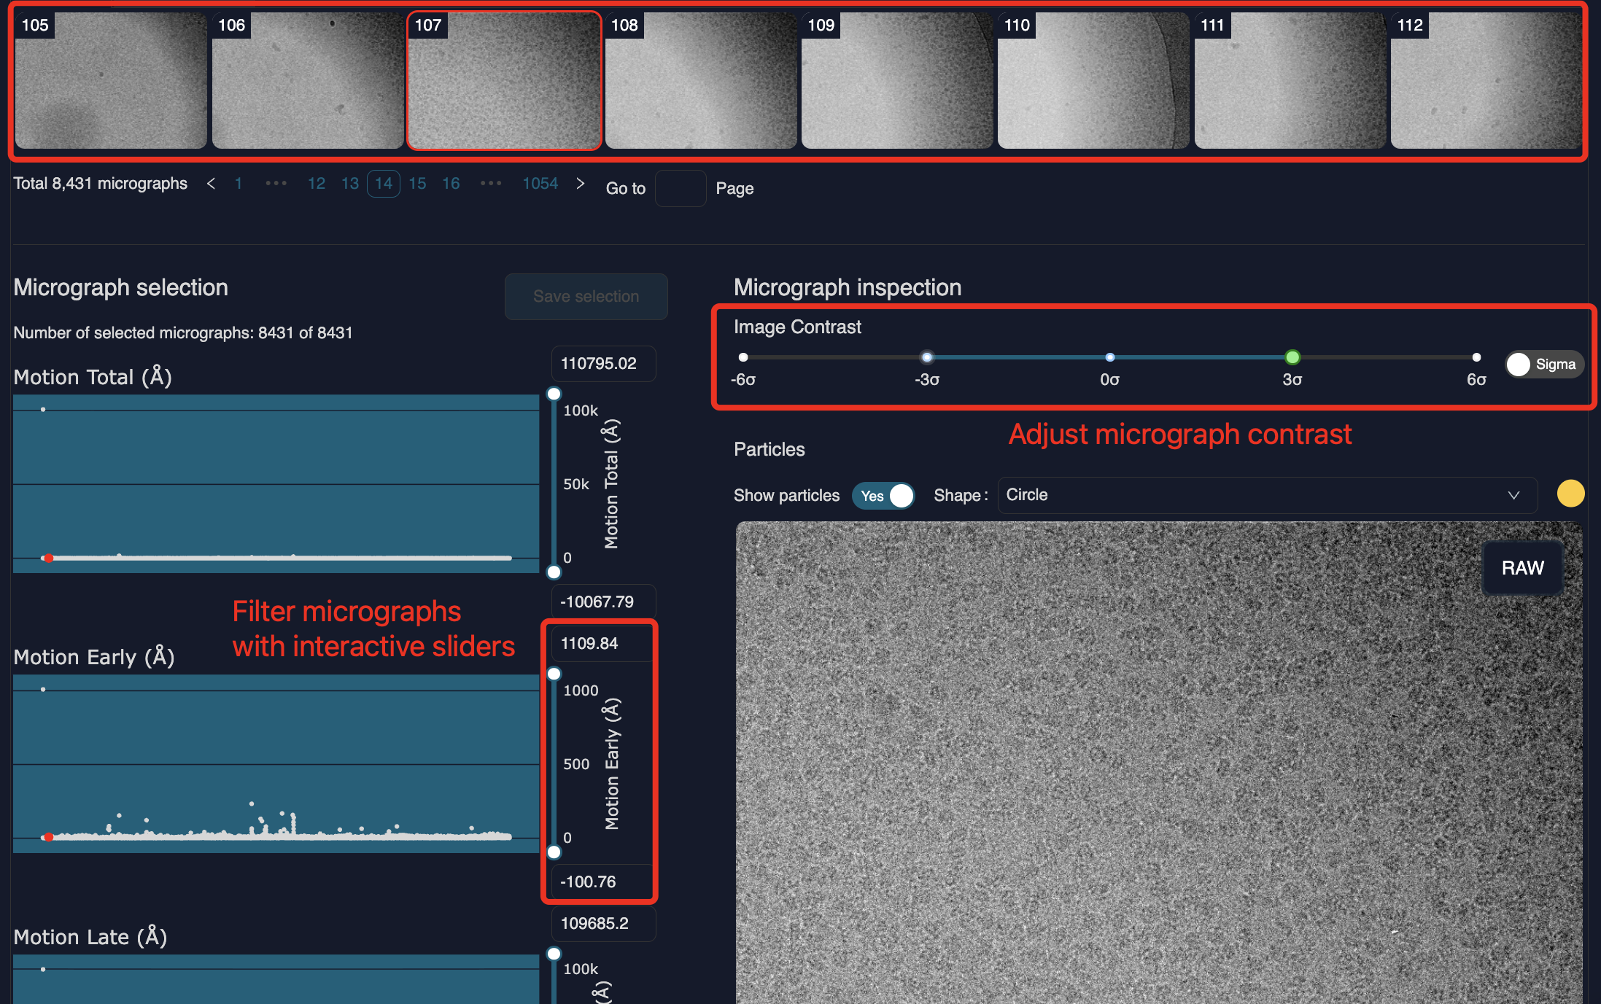
Task: Open the Shape dropdown showing Circle
Action: (1265, 495)
